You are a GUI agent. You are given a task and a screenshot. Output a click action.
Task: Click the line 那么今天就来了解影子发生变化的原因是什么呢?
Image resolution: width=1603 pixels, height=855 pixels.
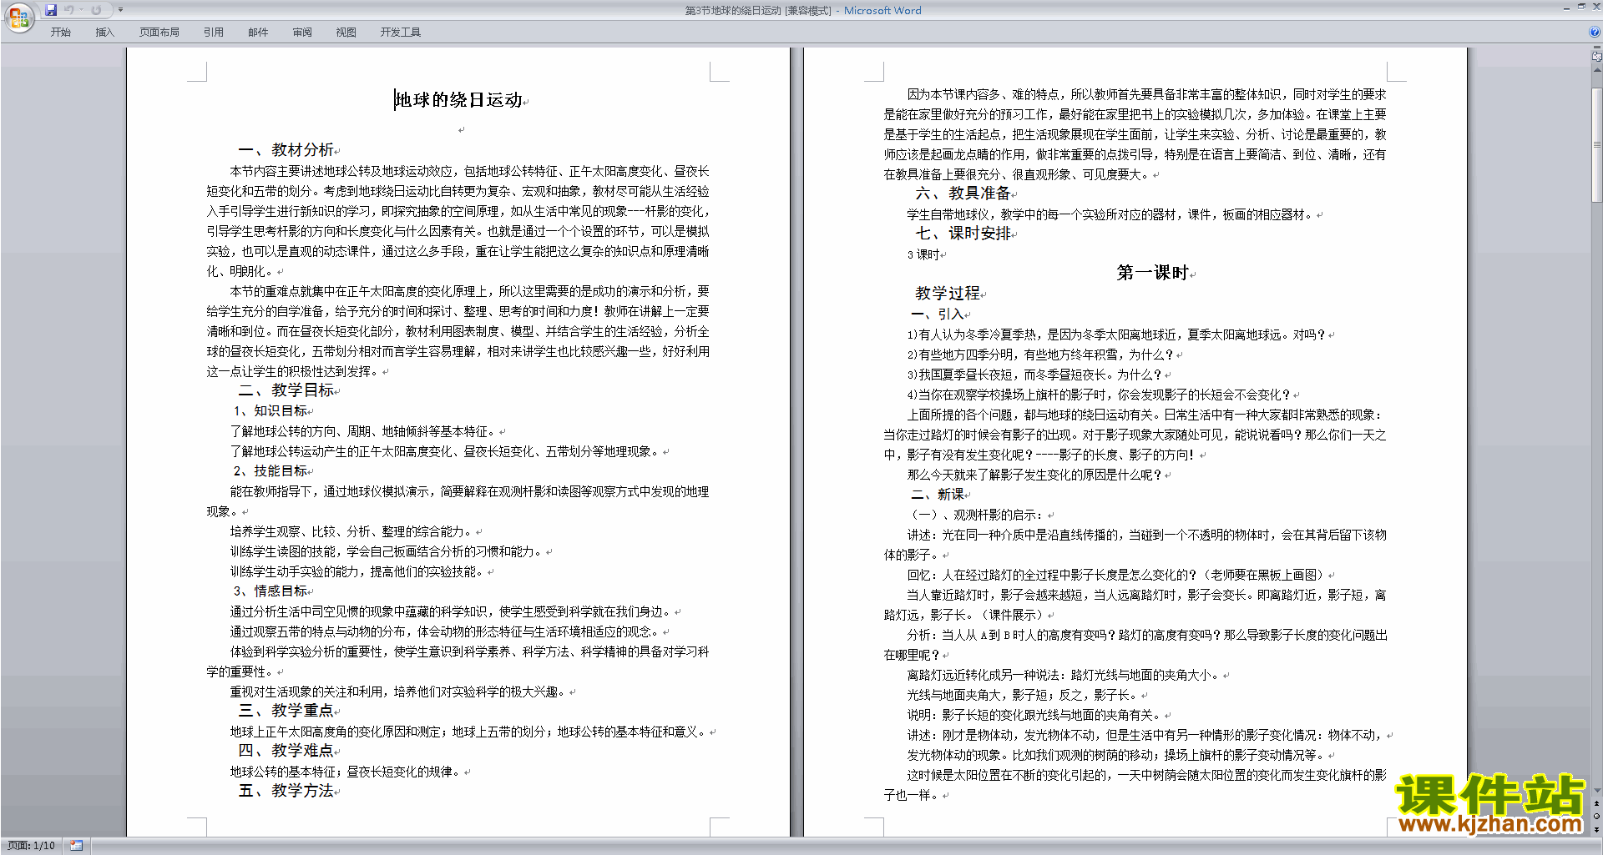click(1034, 475)
